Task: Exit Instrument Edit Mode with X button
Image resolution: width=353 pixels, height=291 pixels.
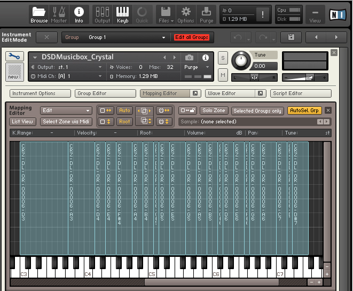Action: pos(46,37)
